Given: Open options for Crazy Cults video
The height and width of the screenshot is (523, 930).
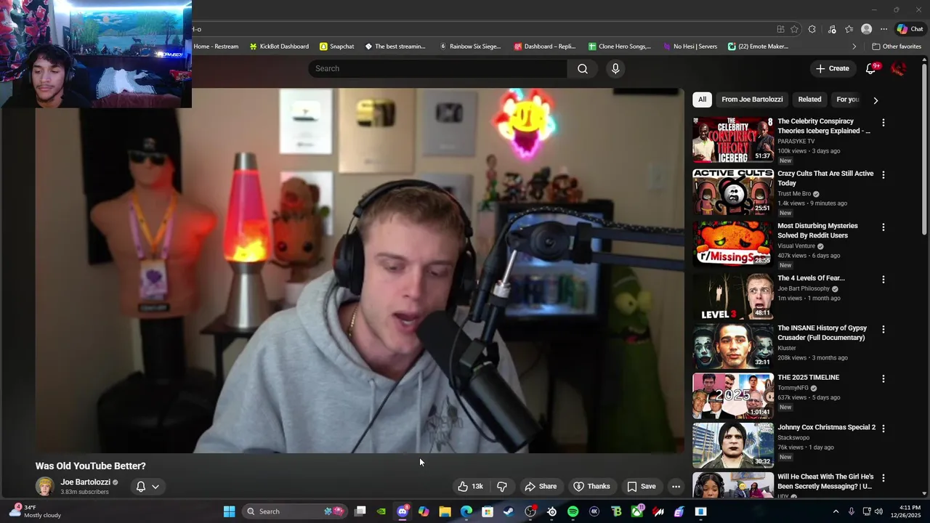Looking at the screenshot, I should (883, 175).
